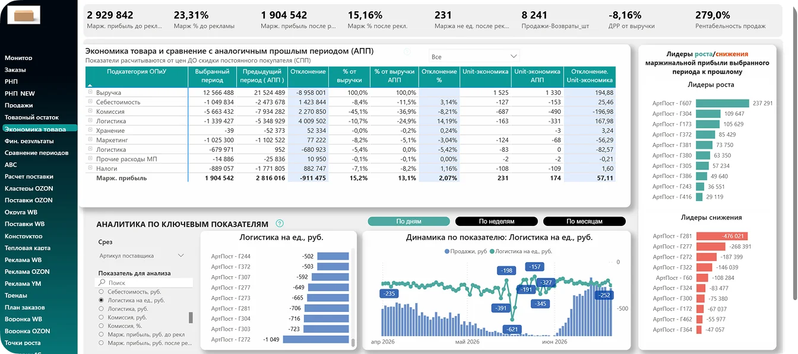Click the magnifier icon in the Поиск field
This screenshot has width=798, height=354.
click(x=102, y=283)
